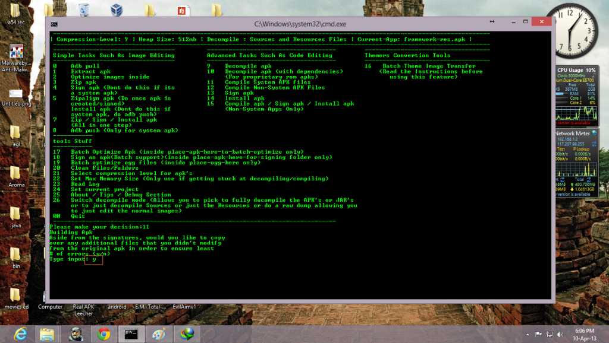This screenshot has height=343, width=609.
Task: Click the 'Zip apk' menu line
Action: pos(83,82)
